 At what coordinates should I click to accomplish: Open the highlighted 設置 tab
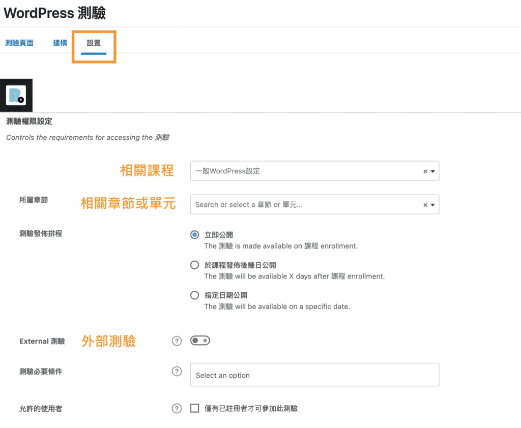coord(94,45)
